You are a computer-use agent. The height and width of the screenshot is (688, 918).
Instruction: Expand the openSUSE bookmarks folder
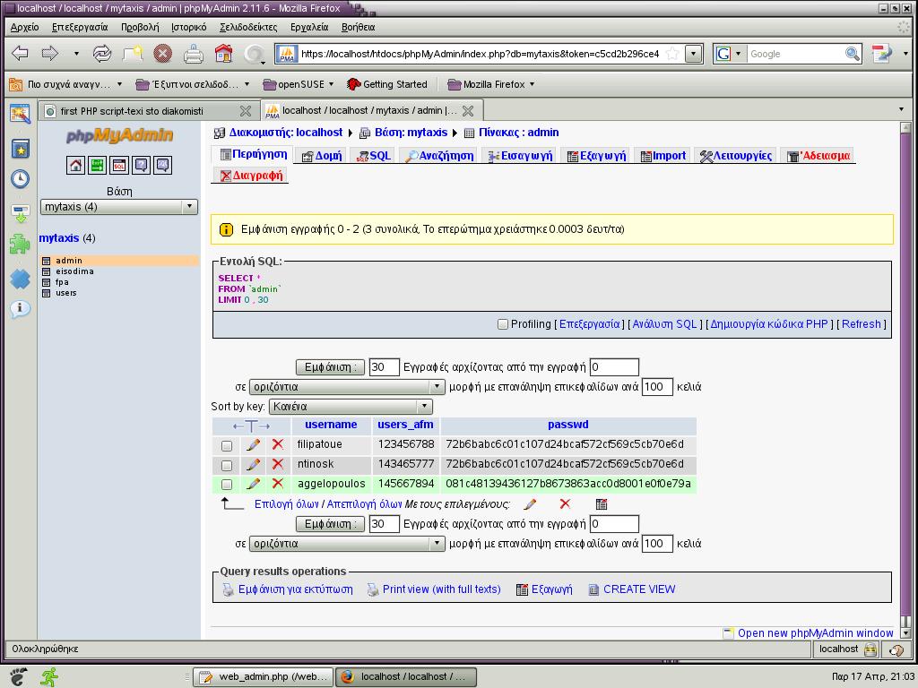(x=299, y=84)
